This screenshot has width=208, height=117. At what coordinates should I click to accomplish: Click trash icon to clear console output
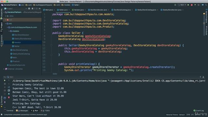[9, 97]
